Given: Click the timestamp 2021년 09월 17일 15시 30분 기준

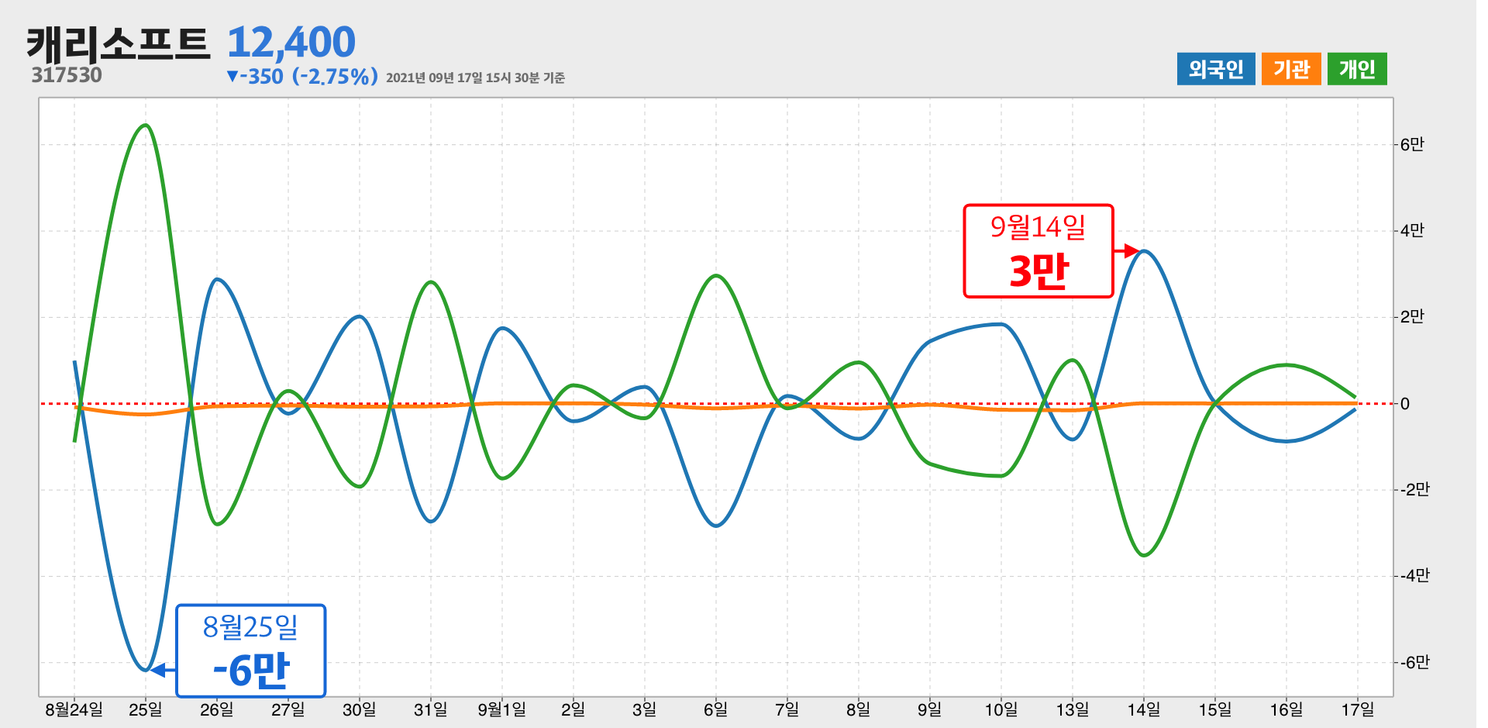Looking at the screenshot, I should pyautogui.click(x=475, y=78).
